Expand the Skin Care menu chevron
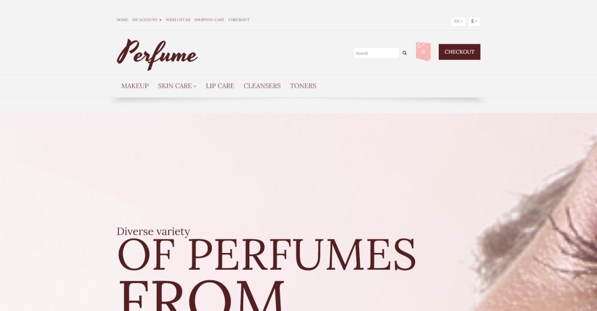597x311 pixels. pyautogui.click(x=195, y=86)
